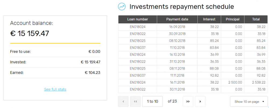Go to the next page arrow
Screen dimensions: 269x108
click(200, 101)
